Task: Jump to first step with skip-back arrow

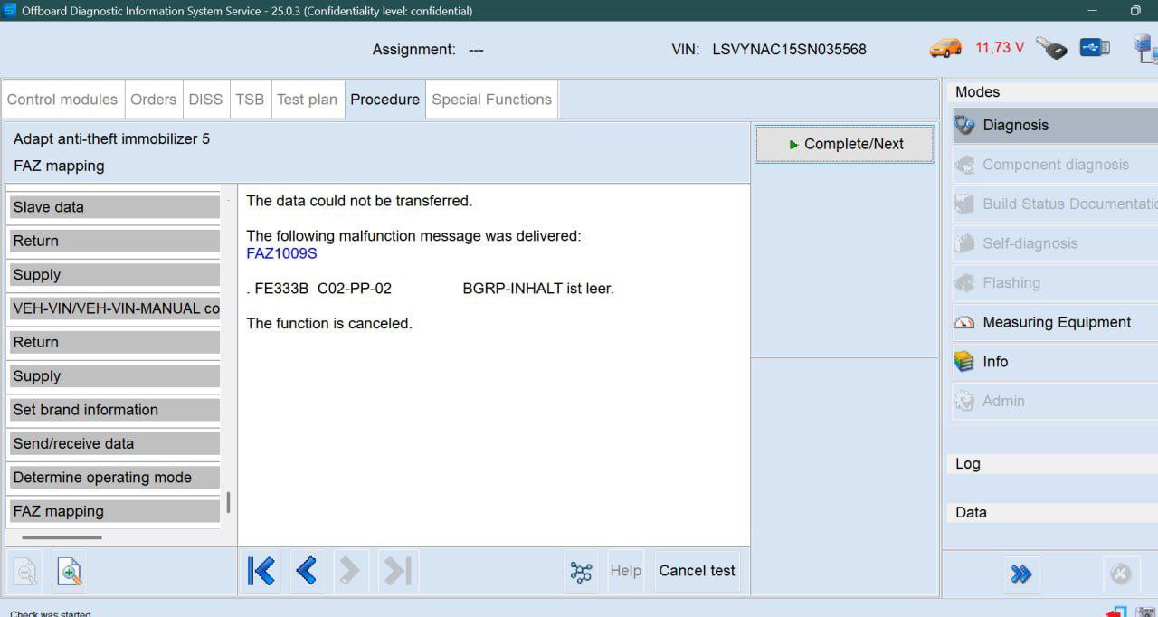Action: [261, 571]
